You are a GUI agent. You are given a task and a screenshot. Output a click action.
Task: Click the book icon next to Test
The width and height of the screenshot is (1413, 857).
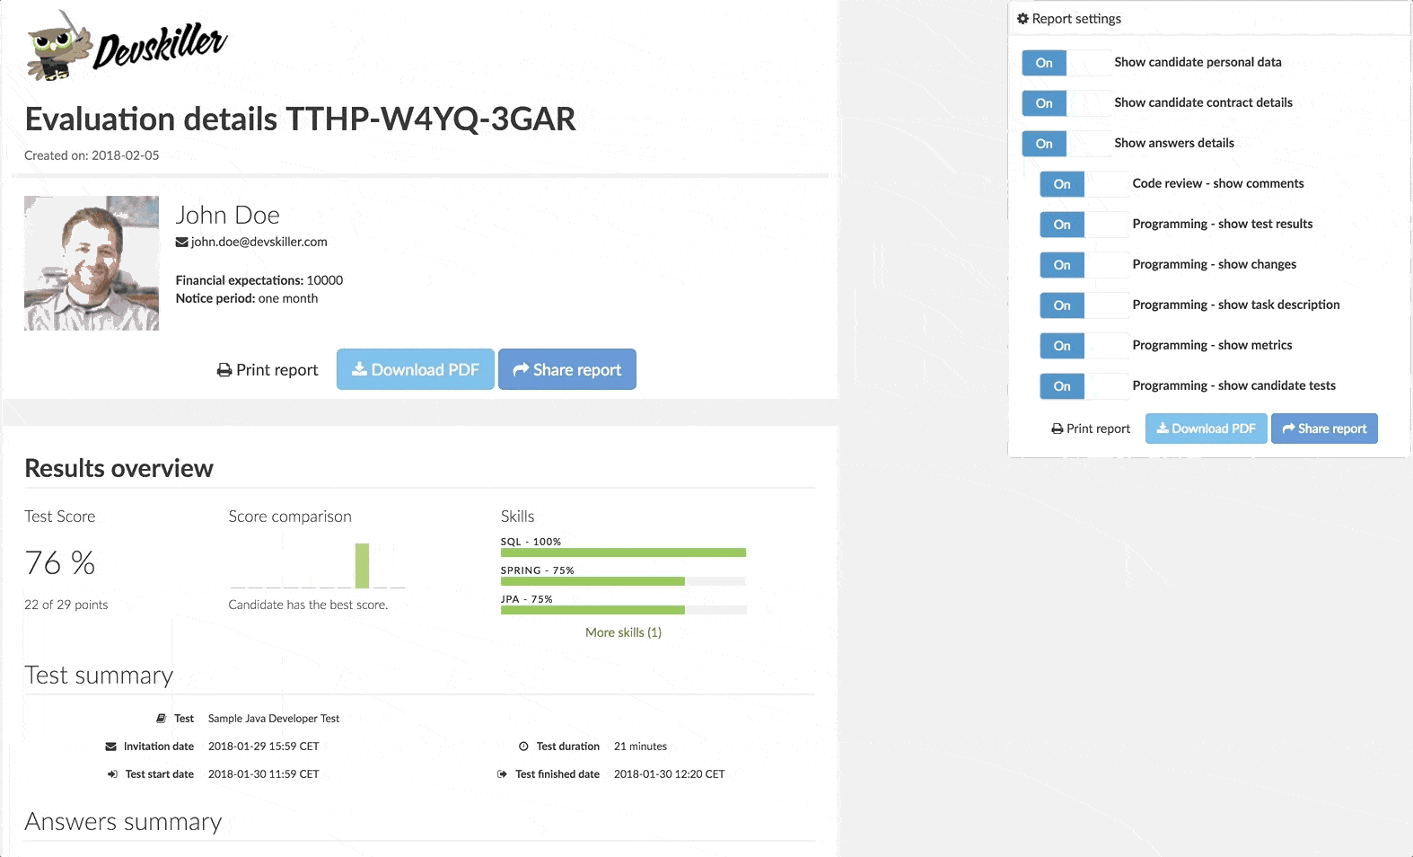tap(162, 719)
